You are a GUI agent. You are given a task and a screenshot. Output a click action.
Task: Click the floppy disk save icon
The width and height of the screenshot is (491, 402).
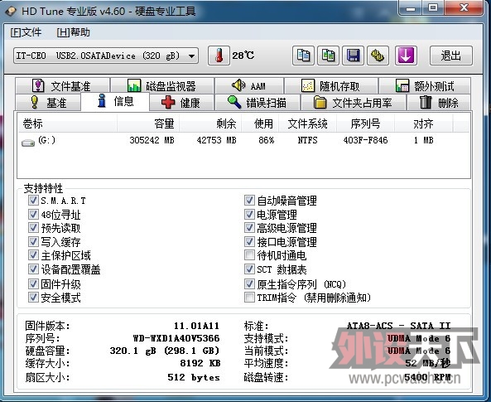353,56
